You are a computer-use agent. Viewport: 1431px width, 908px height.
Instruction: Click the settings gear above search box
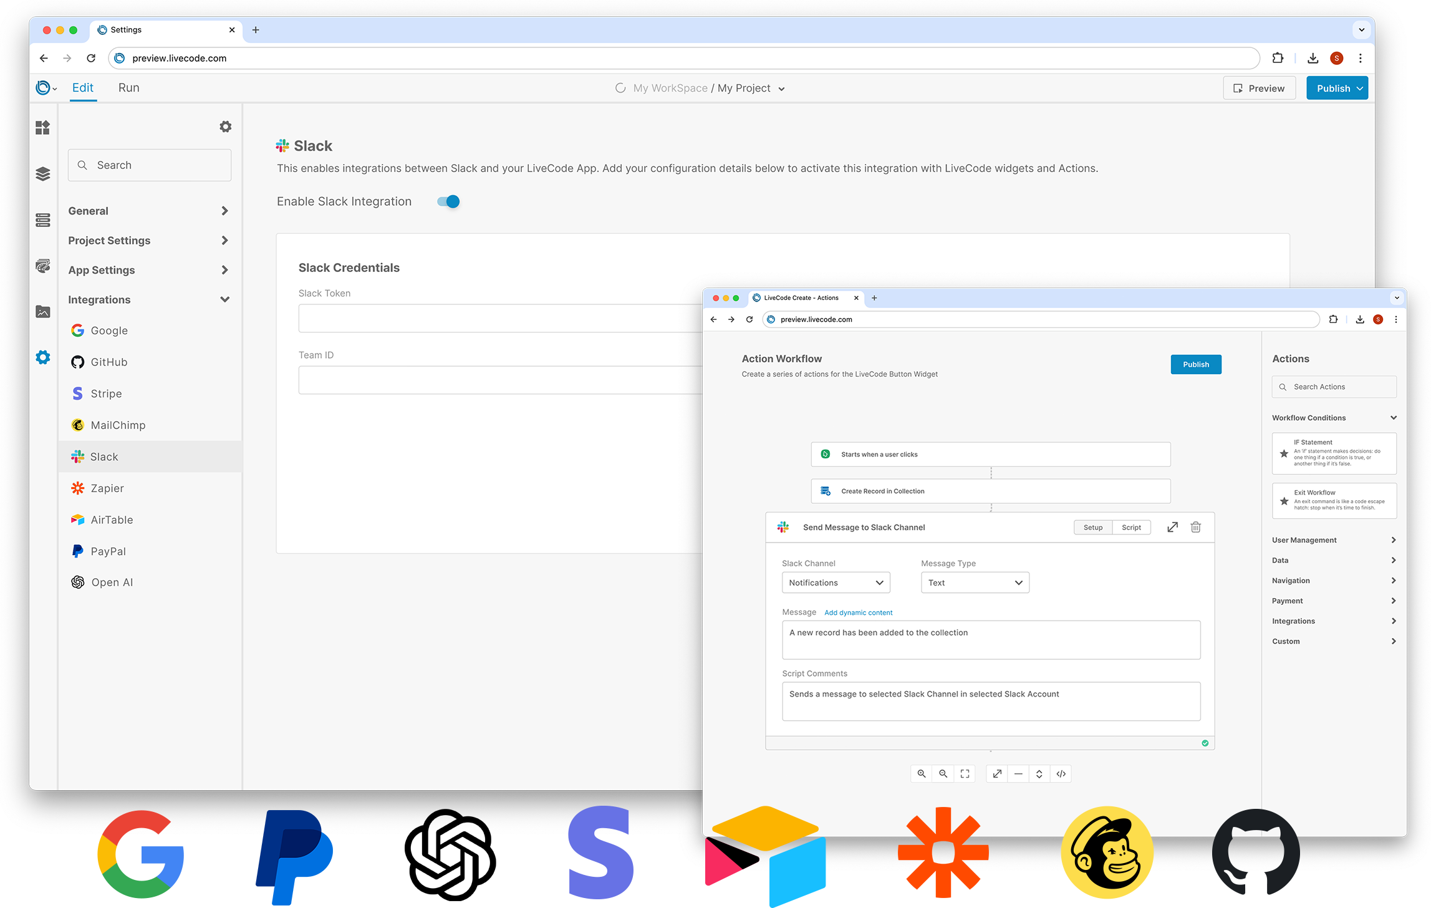point(225,127)
